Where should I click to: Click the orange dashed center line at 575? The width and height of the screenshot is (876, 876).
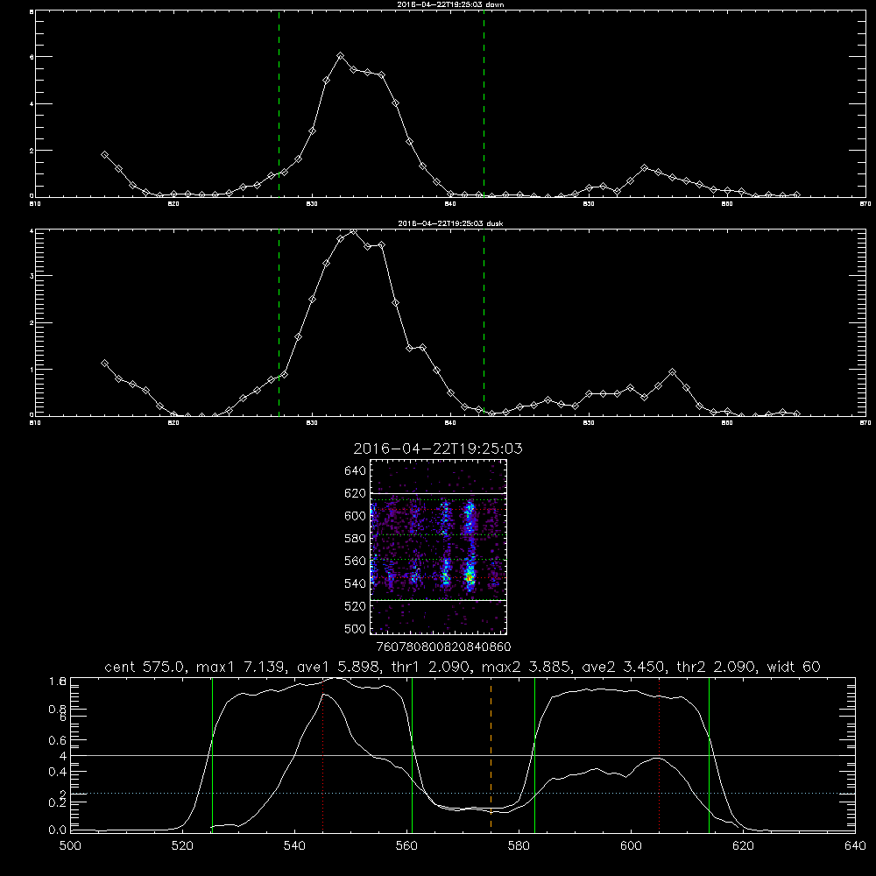click(x=491, y=755)
